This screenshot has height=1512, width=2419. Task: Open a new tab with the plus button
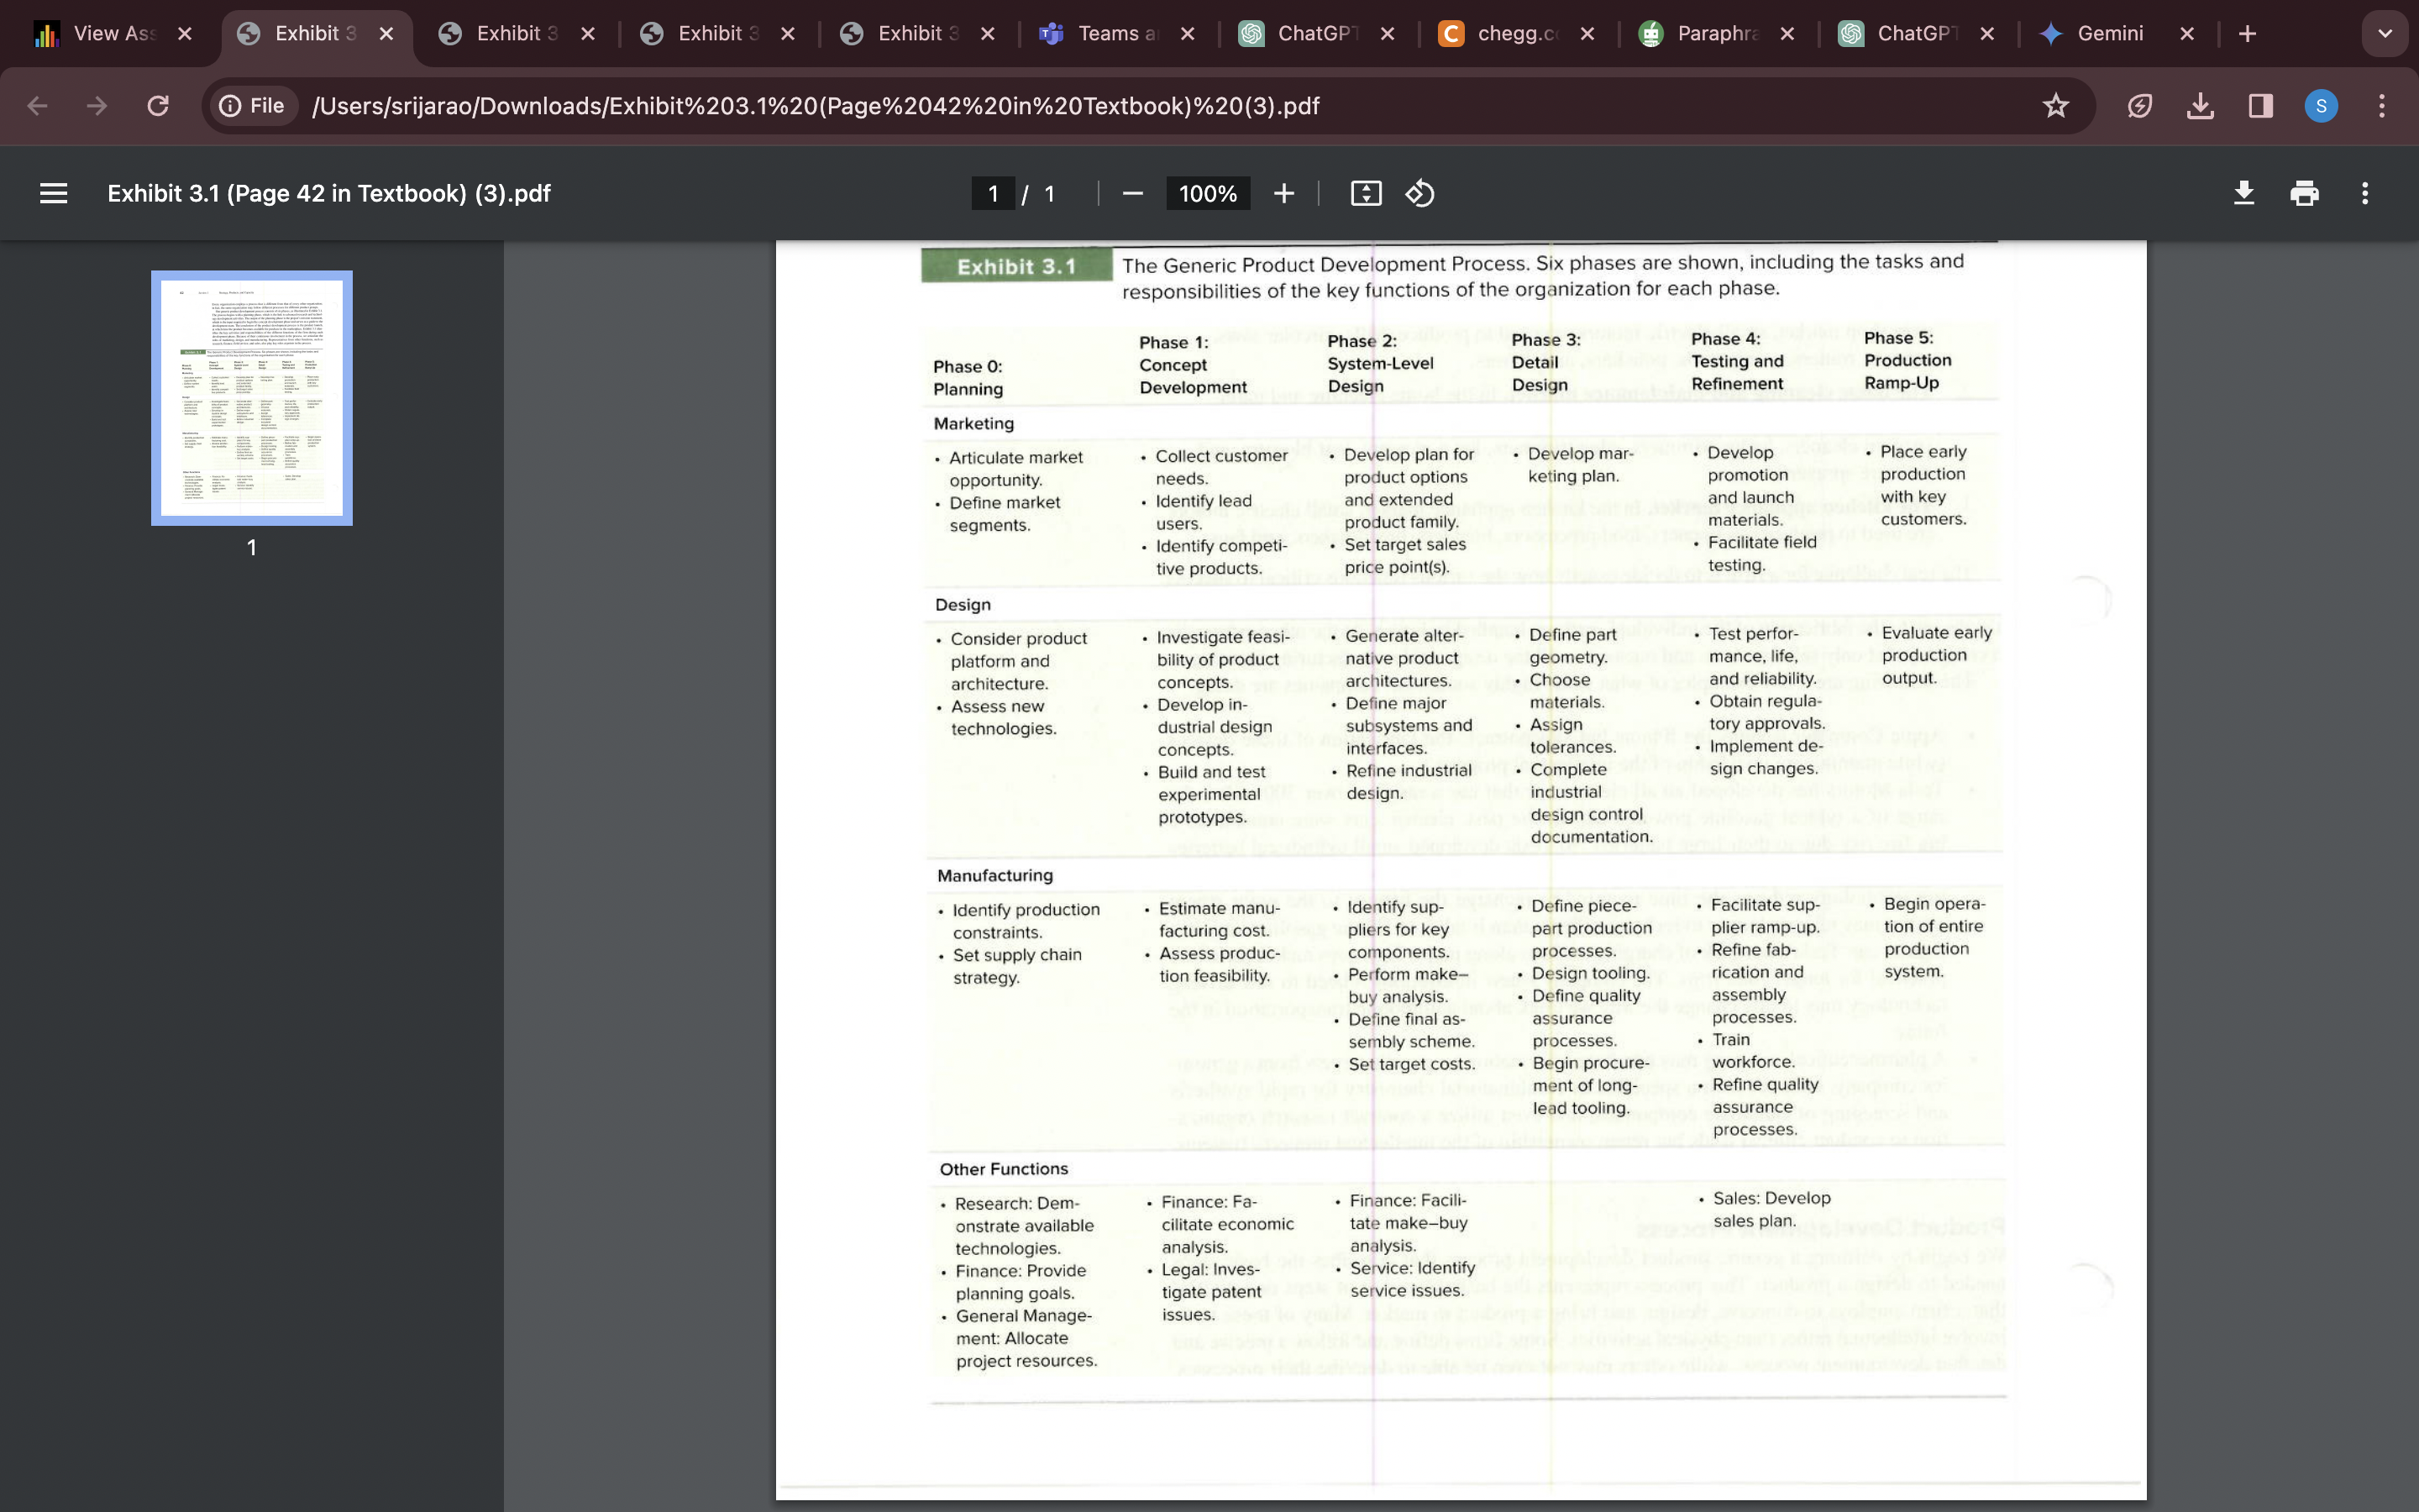pyautogui.click(x=2248, y=33)
